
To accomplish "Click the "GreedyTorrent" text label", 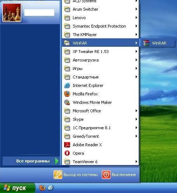I will point(86,137).
